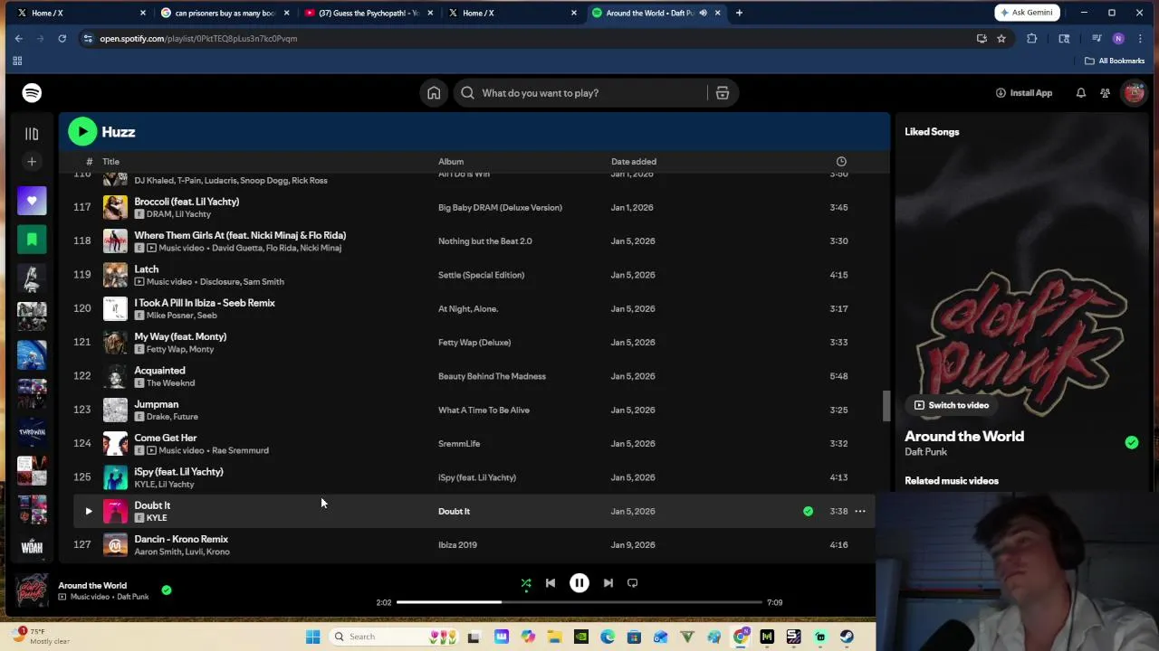Open album Settle (Special Edition)

click(x=481, y=275)
